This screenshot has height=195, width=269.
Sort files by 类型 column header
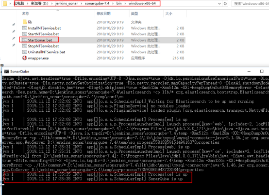pos(134,14)
